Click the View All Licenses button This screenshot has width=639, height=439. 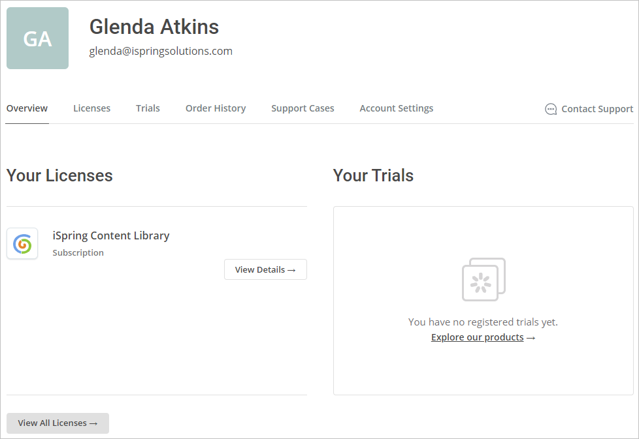click(x=58, y=423)
